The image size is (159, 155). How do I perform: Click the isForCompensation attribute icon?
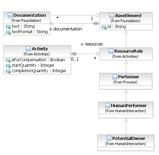(8, 61)
